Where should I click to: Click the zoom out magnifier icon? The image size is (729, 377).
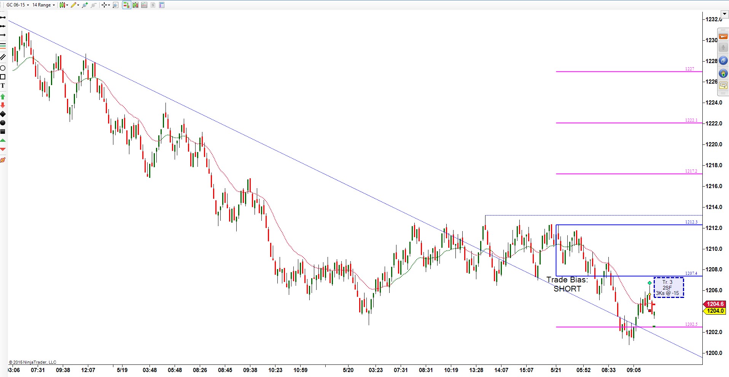[x=93, y=5]
